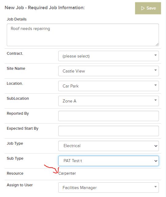Open the Job Type dropdown showing Electrical
166x197 pixels.
109,146
